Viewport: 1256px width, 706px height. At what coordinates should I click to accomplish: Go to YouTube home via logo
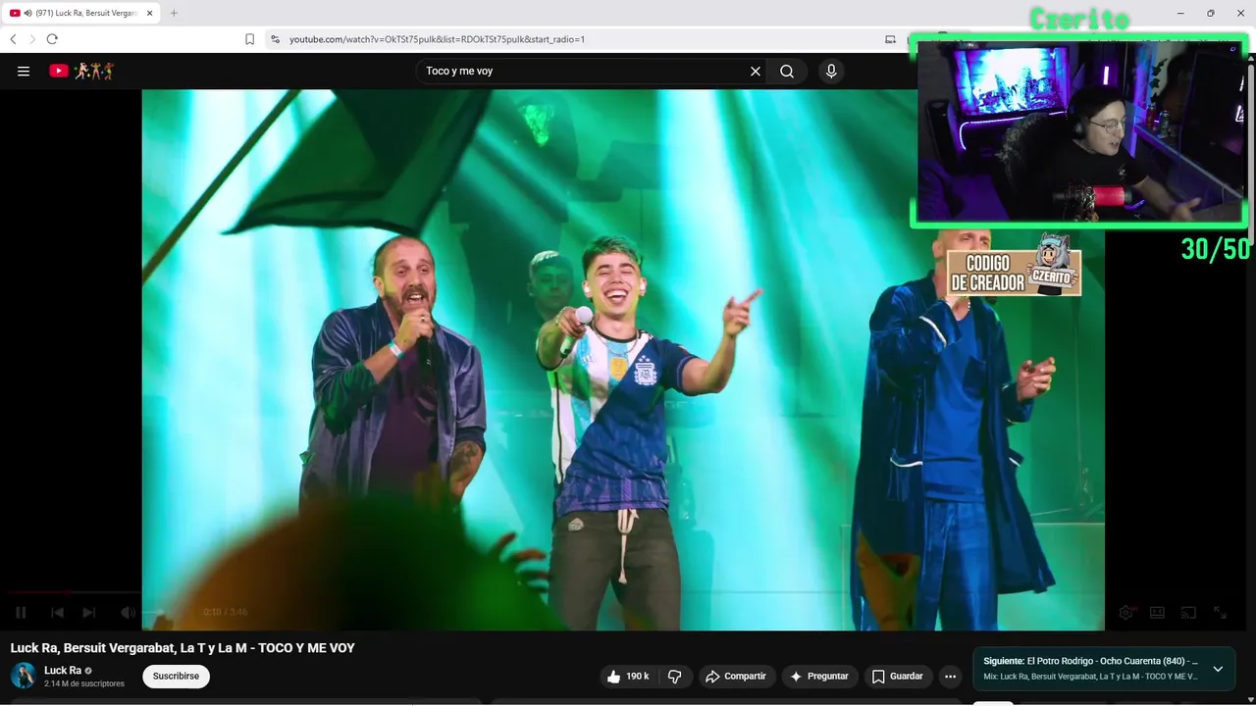[x=81, y=71]
